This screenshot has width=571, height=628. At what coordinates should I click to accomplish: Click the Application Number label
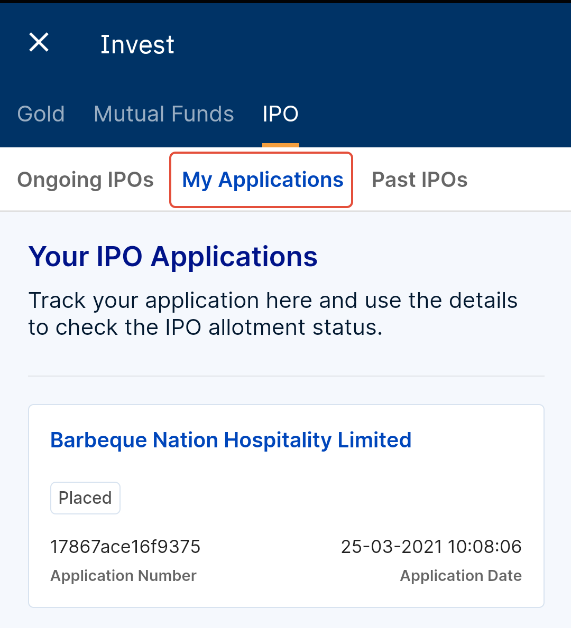pos(123,576)
